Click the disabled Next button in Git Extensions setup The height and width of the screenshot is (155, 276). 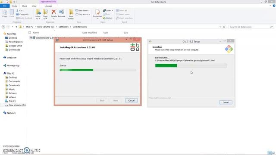pos(116,100)
